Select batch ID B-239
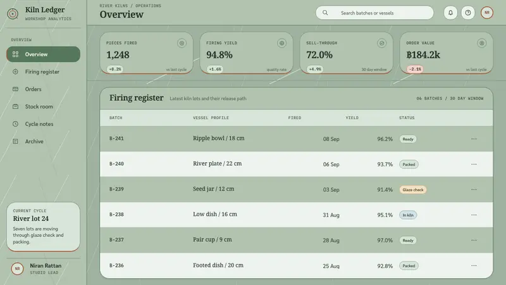 (x=116, y=189)
